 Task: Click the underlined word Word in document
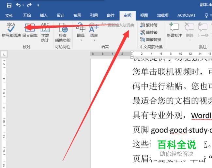(201, 116)
